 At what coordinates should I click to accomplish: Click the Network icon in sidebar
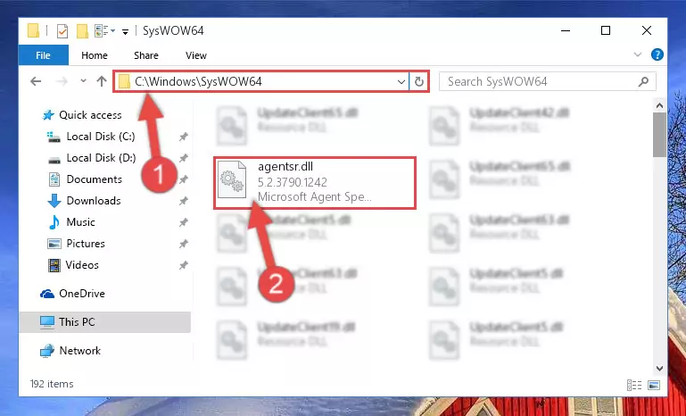pyautogui.click(x=47, y=351)
